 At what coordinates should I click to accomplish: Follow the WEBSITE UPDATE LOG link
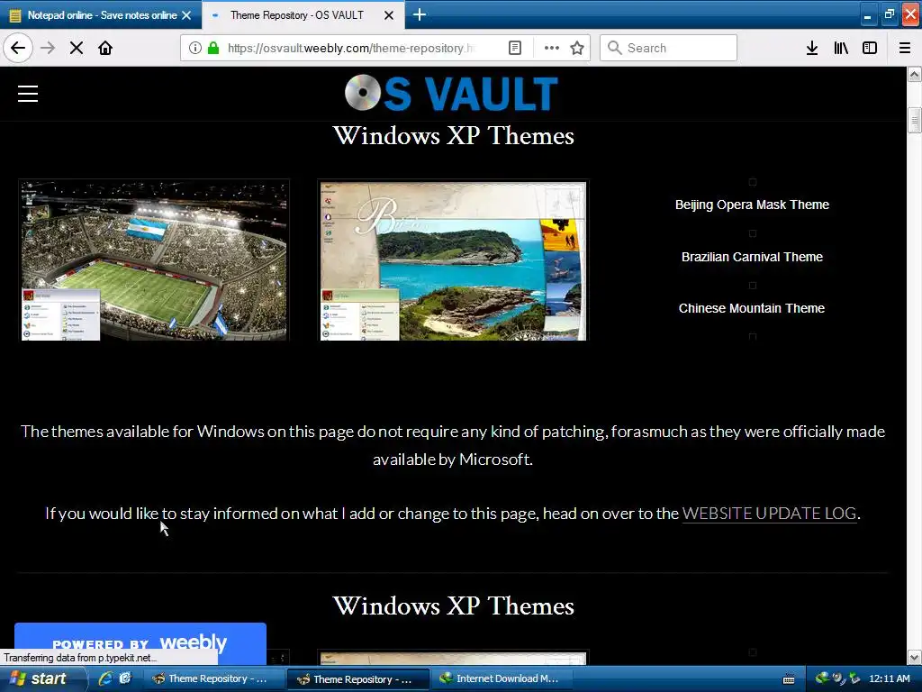(769, 513)
